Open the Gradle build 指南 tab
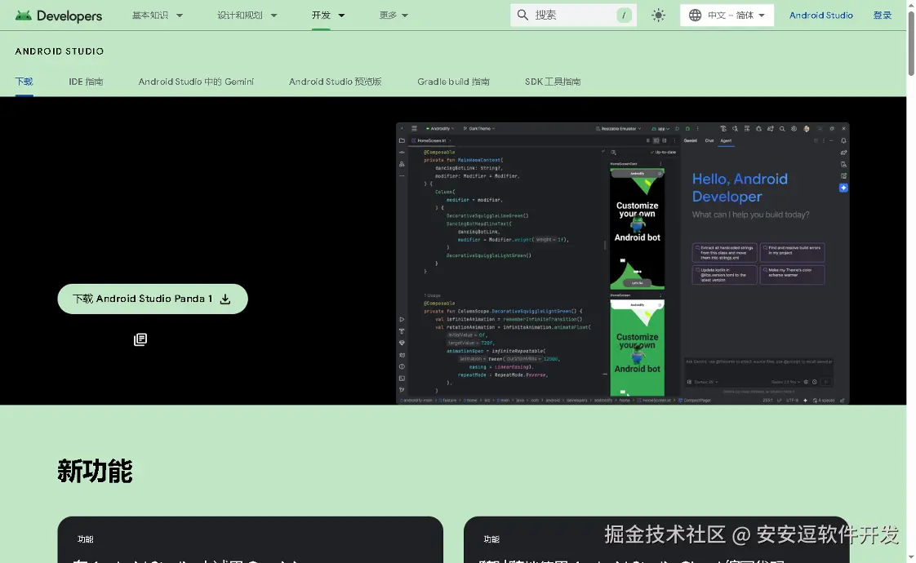The image size is (916, 563). [x=453, y=82]
